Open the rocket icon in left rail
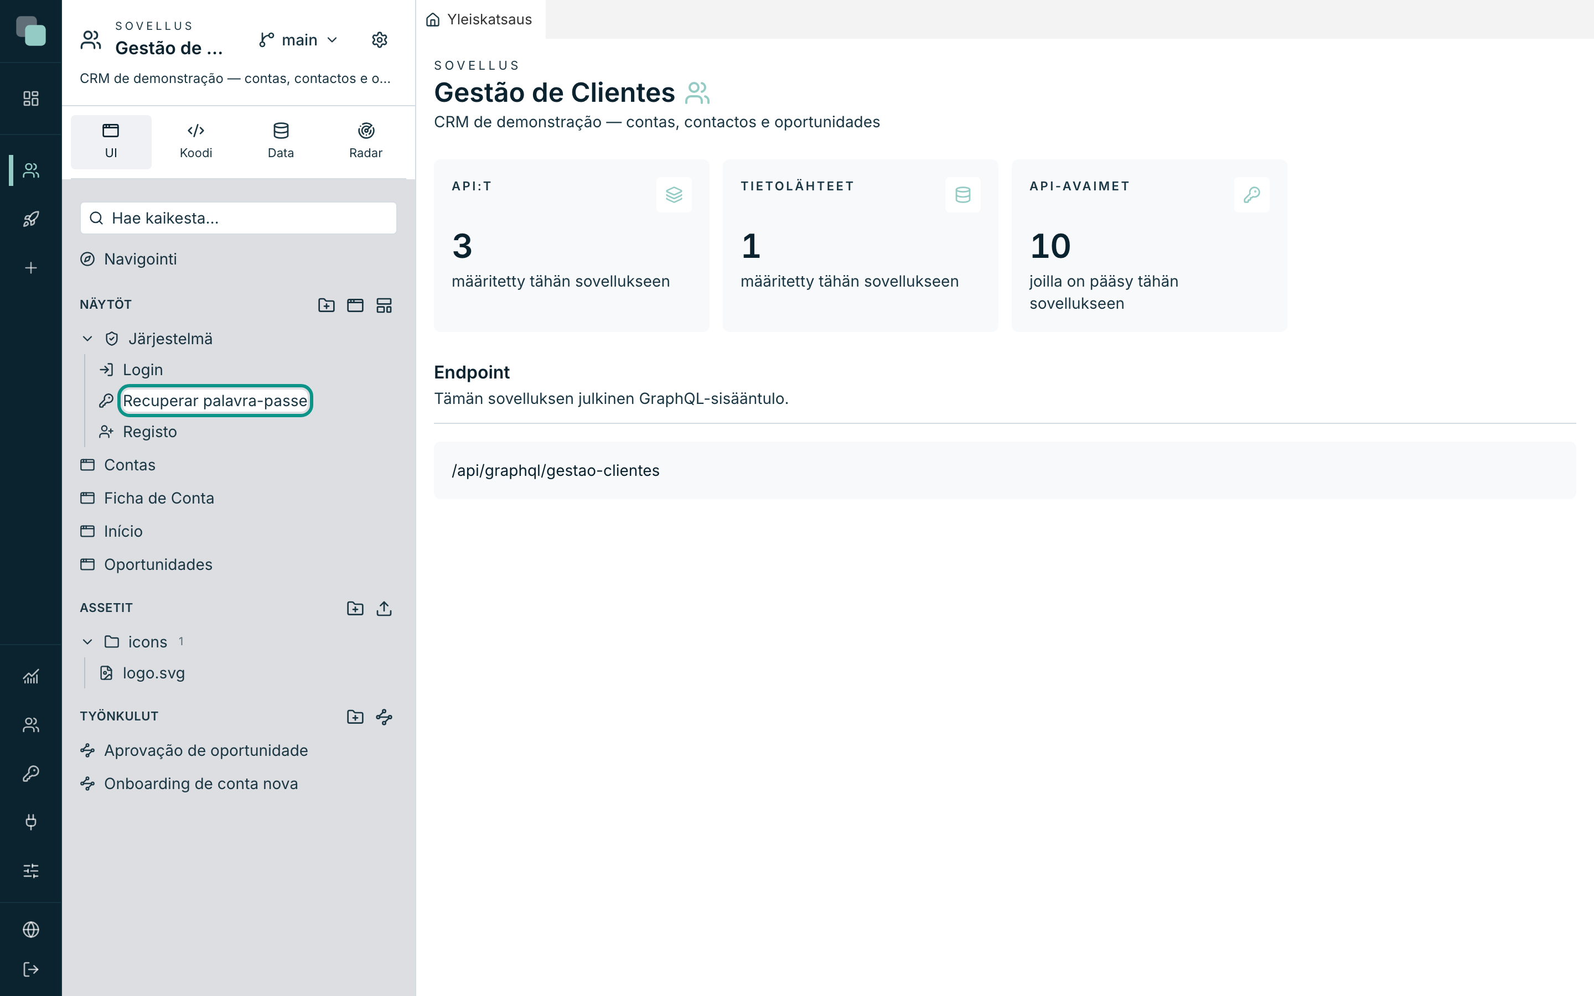The image size is (1594, 996). pos(31,219)
